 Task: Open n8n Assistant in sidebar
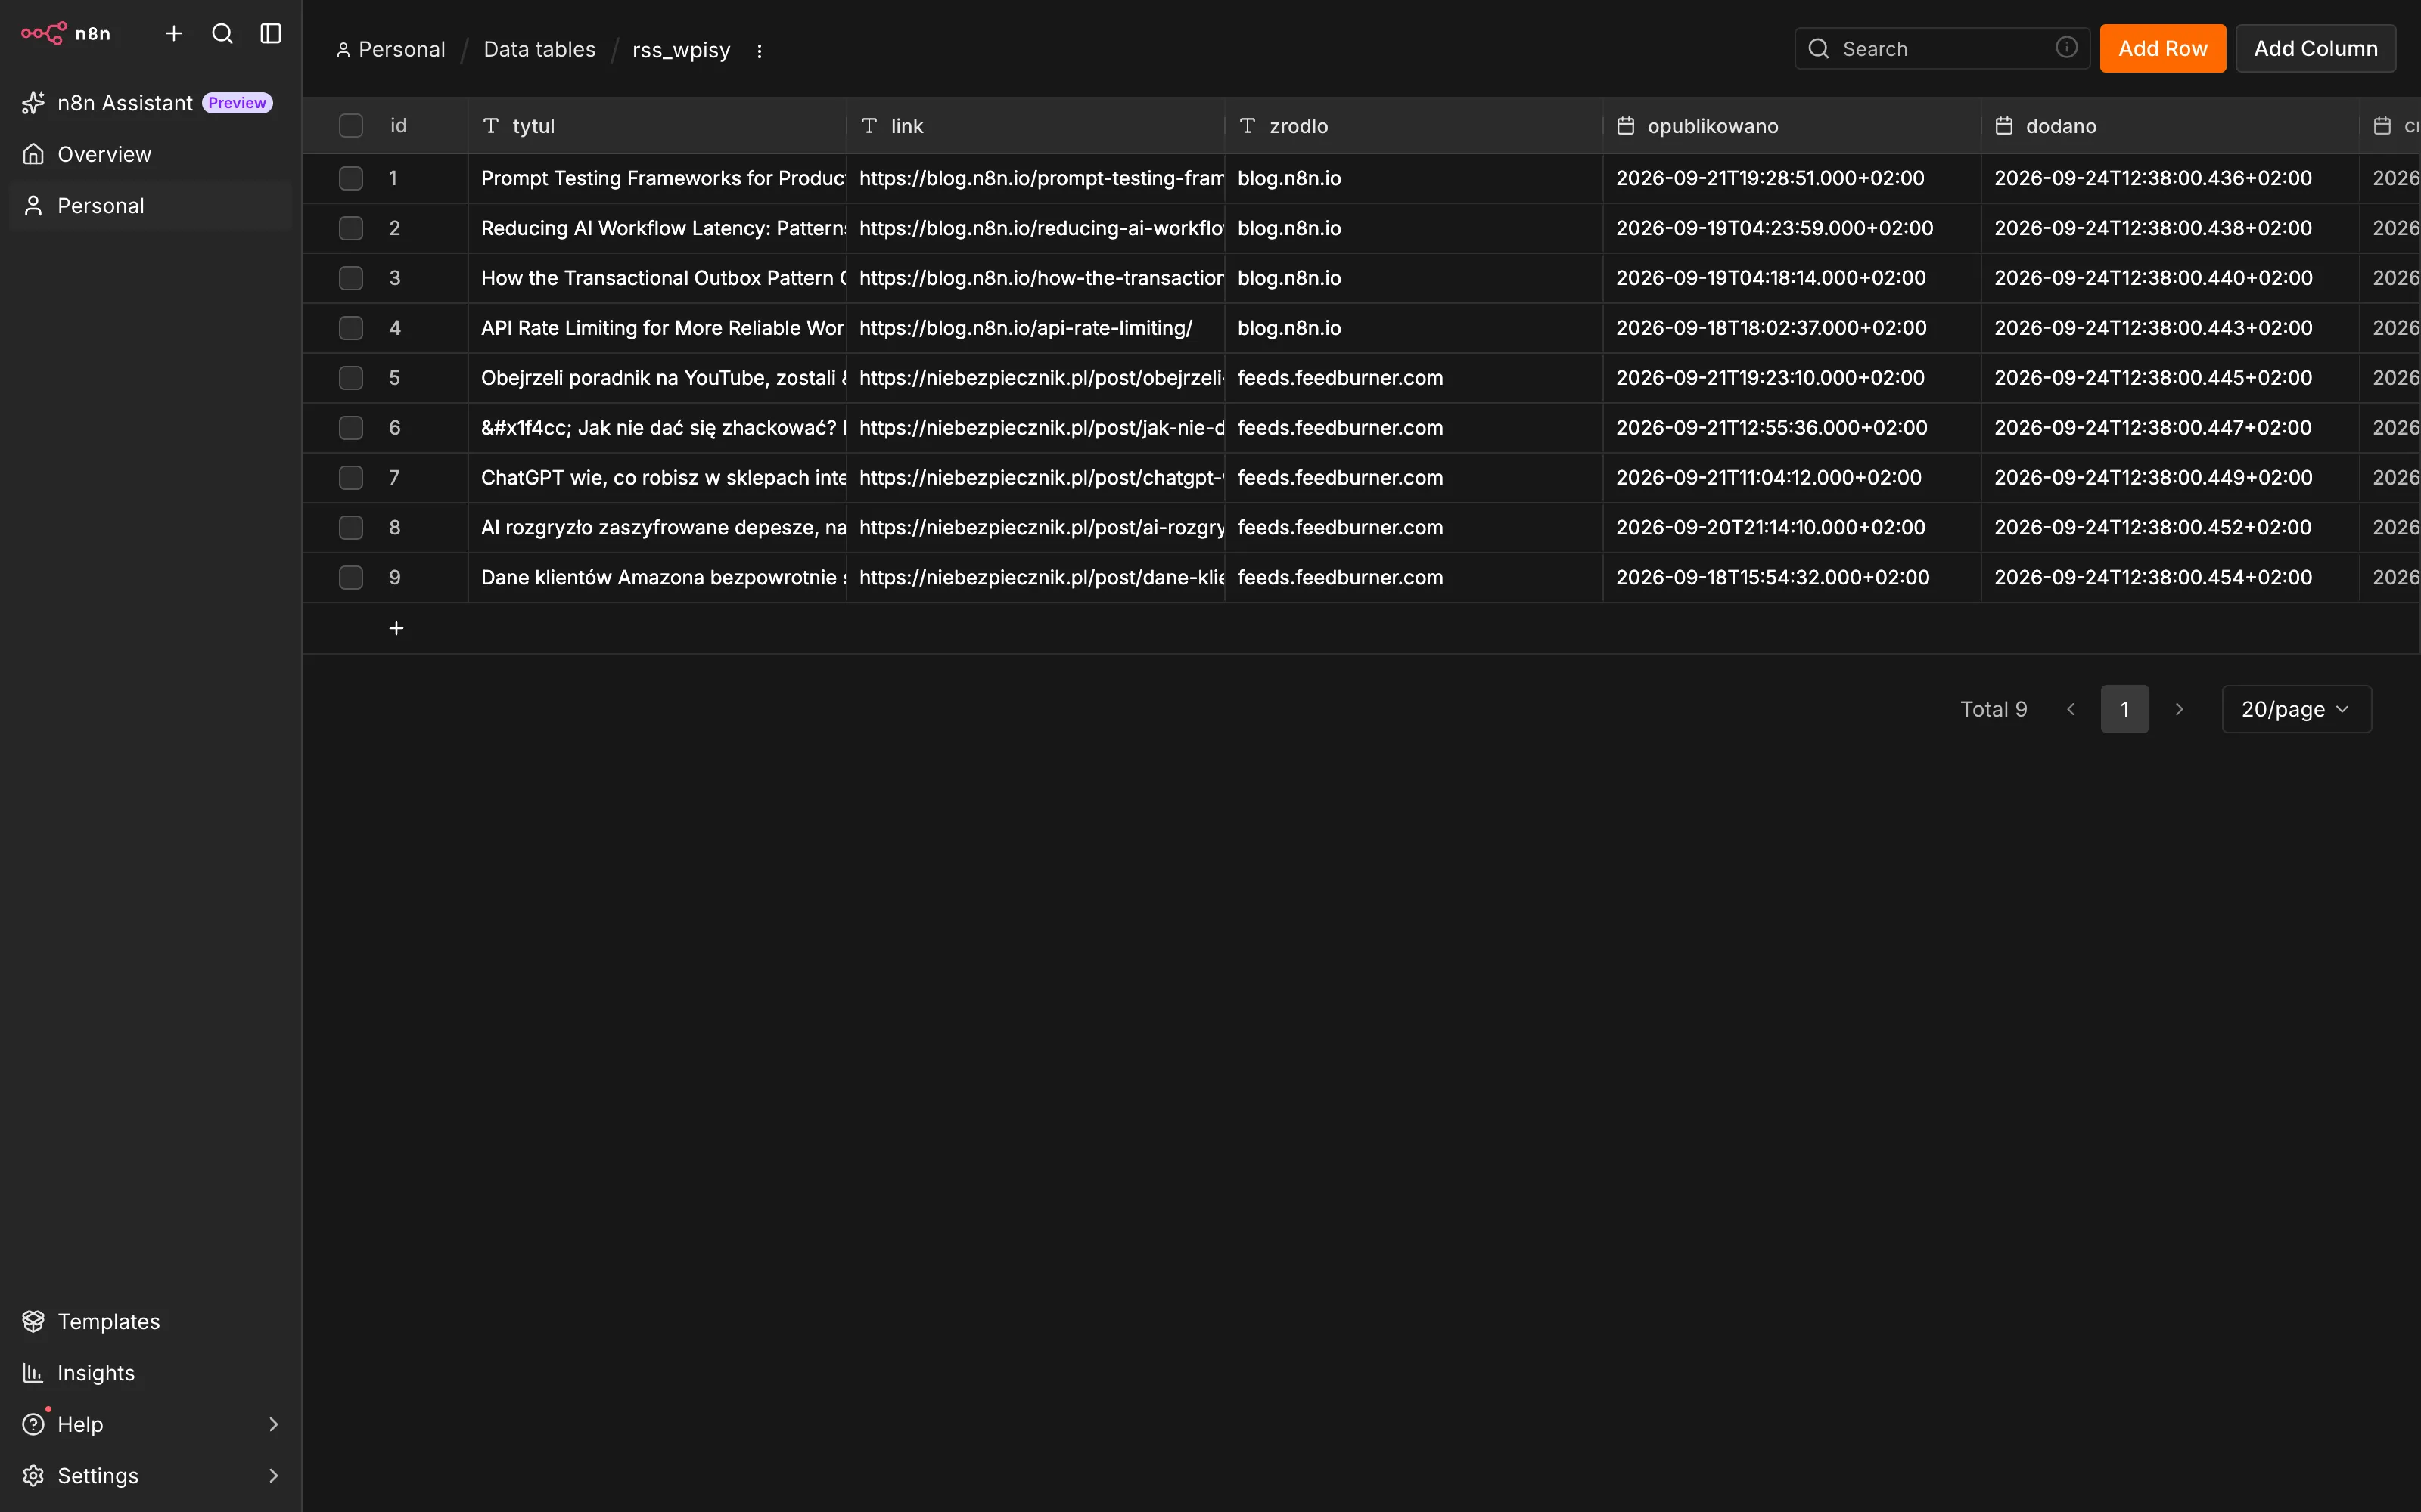click(x=151, y=103)
